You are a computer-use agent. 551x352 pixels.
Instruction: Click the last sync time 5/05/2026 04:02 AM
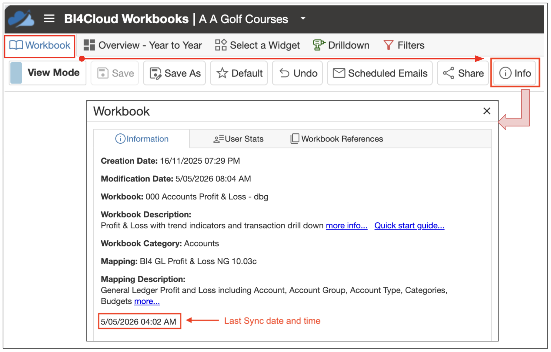pyautogui.click(x=139, y=321)
